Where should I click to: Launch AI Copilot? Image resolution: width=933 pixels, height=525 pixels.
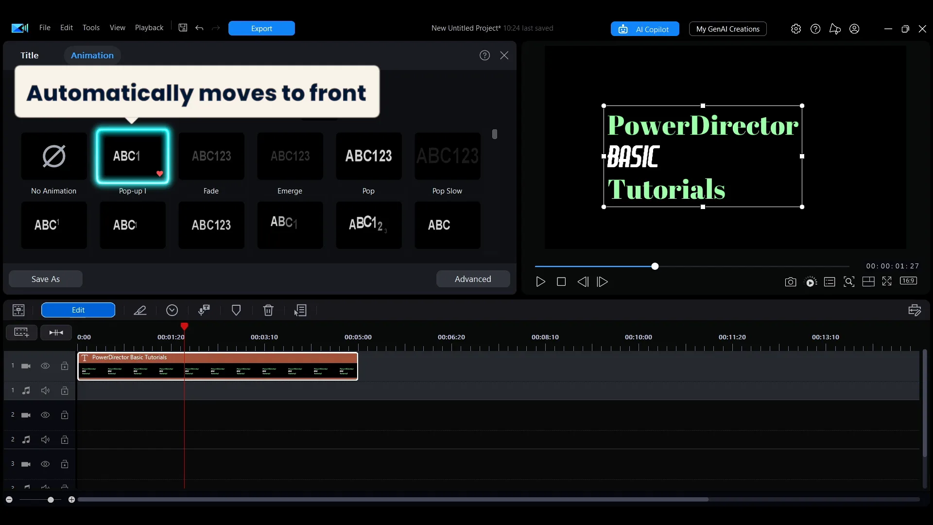[645, 29]
